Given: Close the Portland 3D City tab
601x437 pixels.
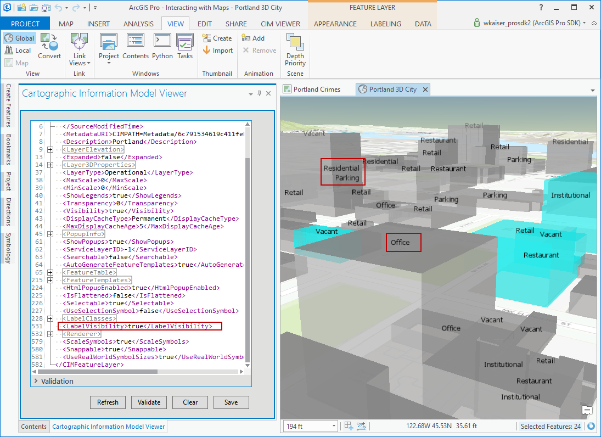Looking at the screenshot, I should pos(425,89).
